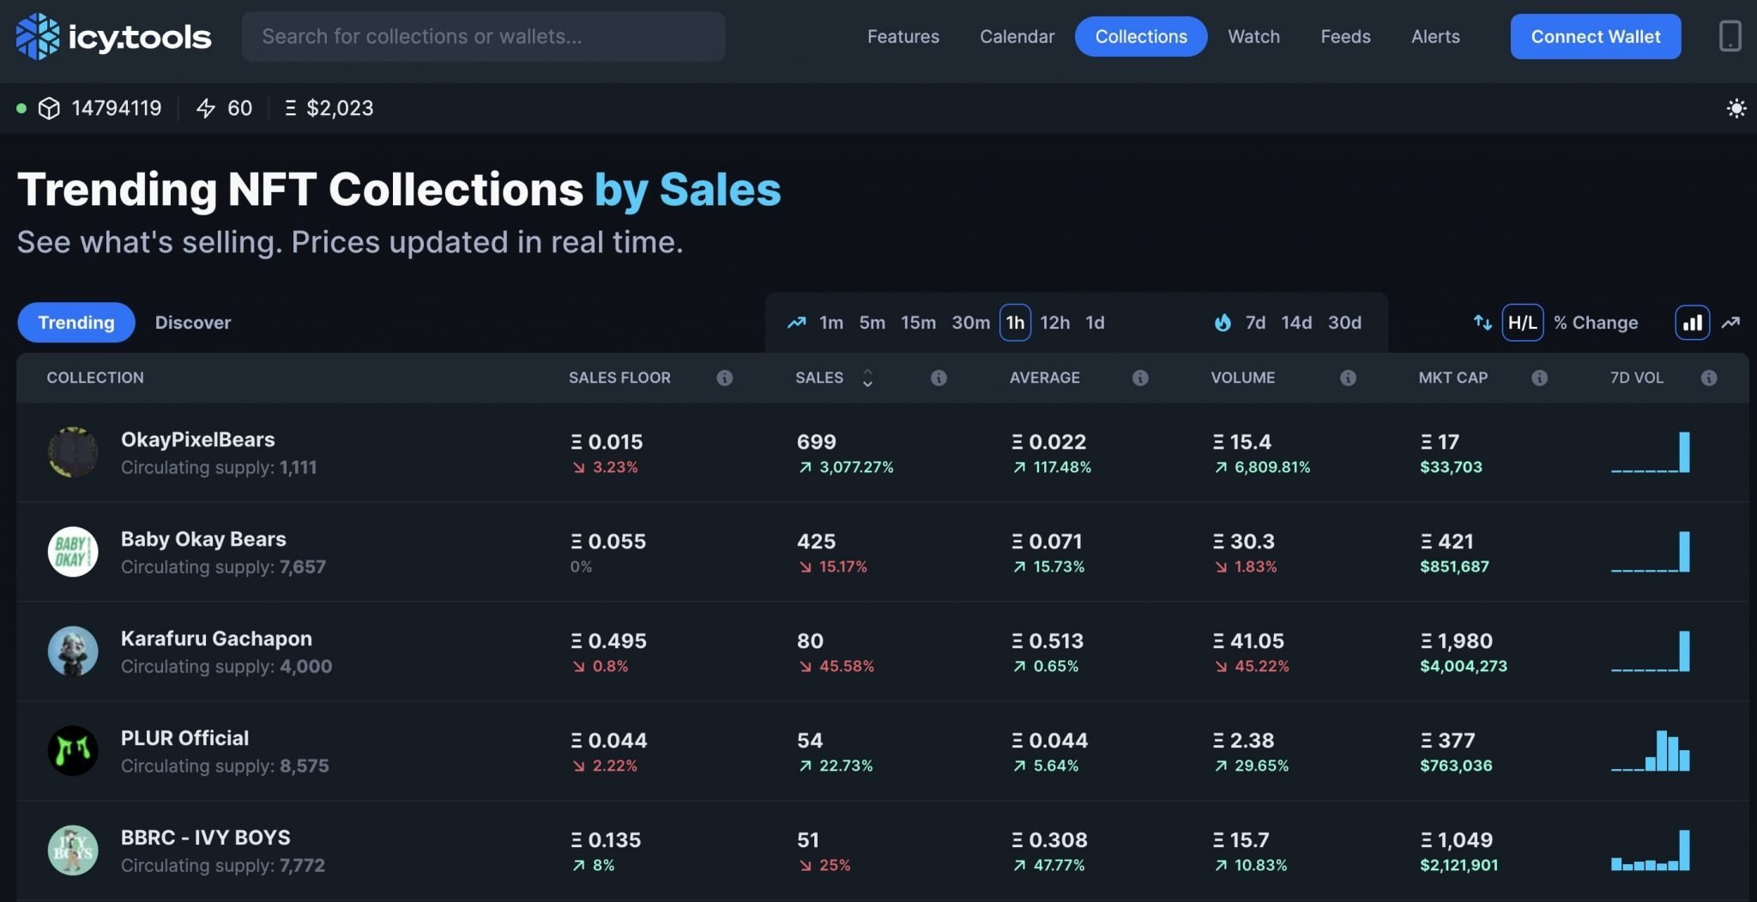This screenshot has width=1757, height=902.
Task: Select the bar chart view icon
Action: 1692,323
